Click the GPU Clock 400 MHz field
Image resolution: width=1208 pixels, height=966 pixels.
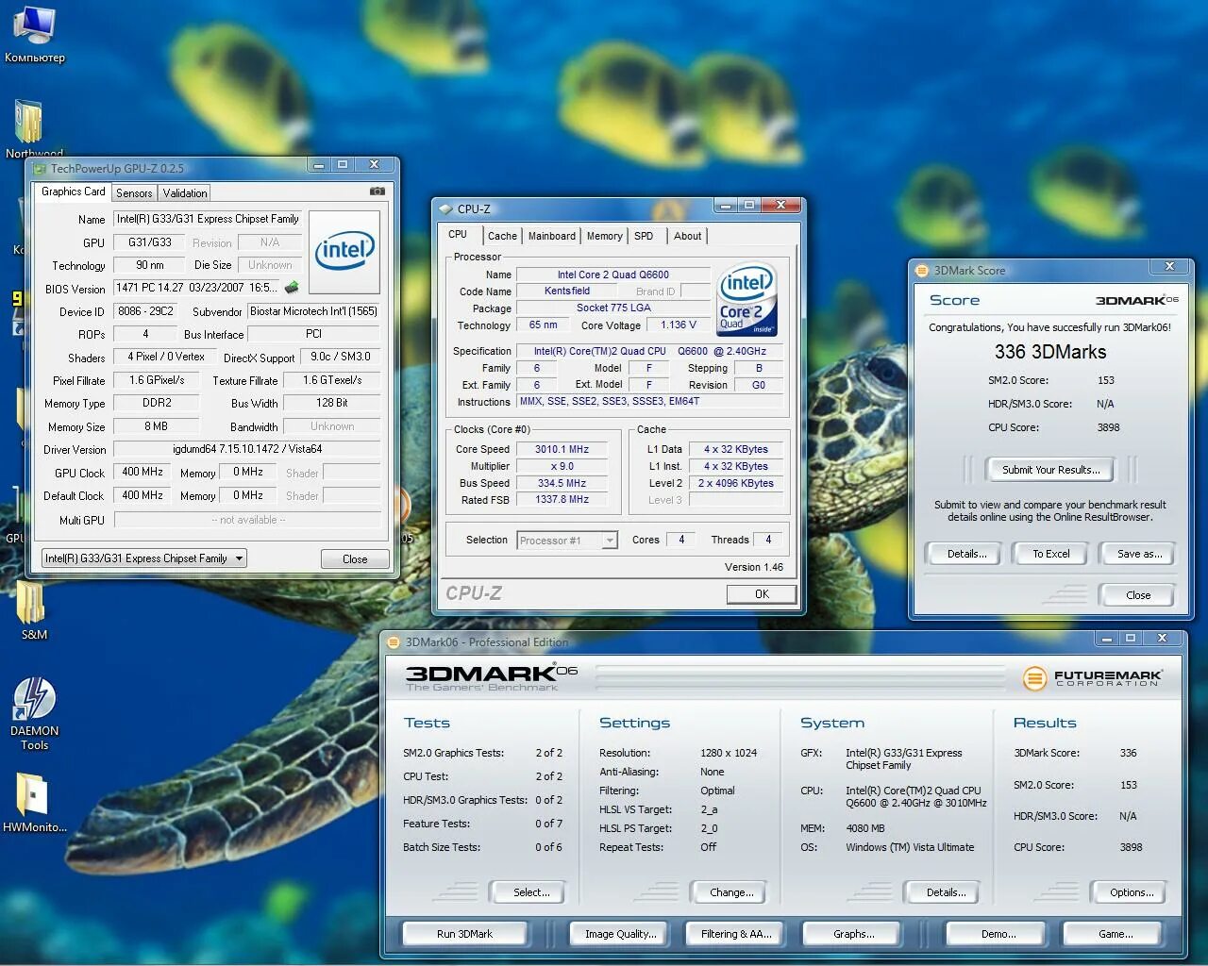pyautogui.click(x=143, y=472)
